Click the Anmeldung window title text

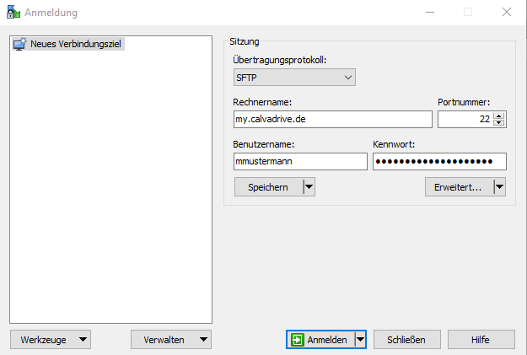pos(51,13)
